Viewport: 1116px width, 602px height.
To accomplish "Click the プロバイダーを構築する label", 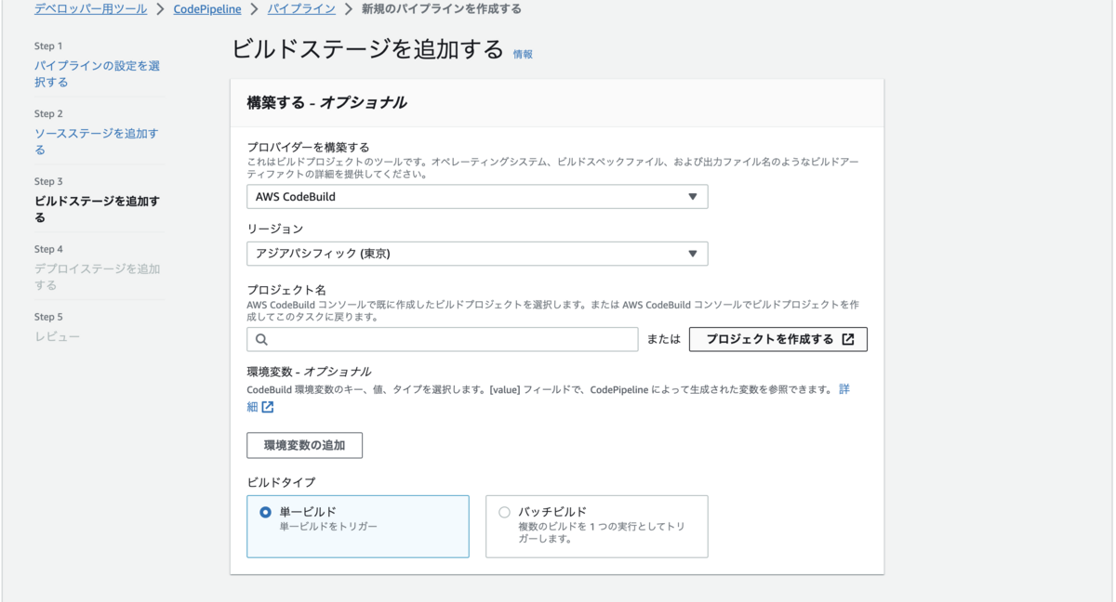I will [x=308, y=147].
